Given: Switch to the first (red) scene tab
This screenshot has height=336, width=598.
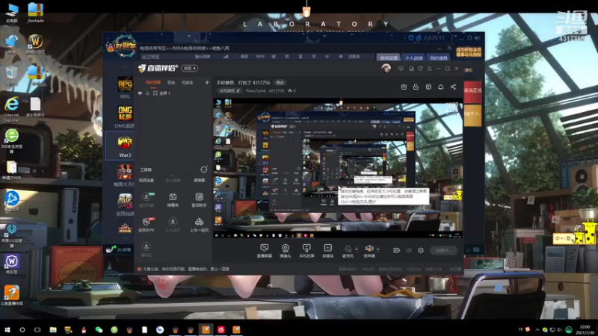Looking at the screenshot, I should click(x=153, y=82).
